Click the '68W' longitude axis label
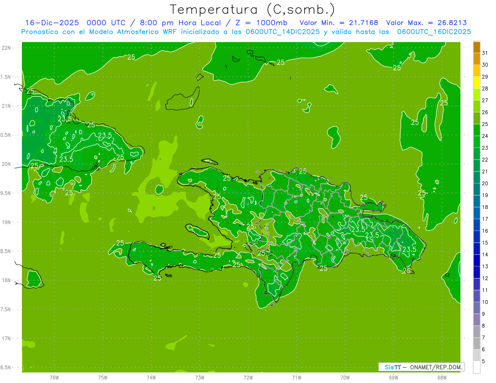Viewport: 496px width, 383px height. [x=442, y=378]
